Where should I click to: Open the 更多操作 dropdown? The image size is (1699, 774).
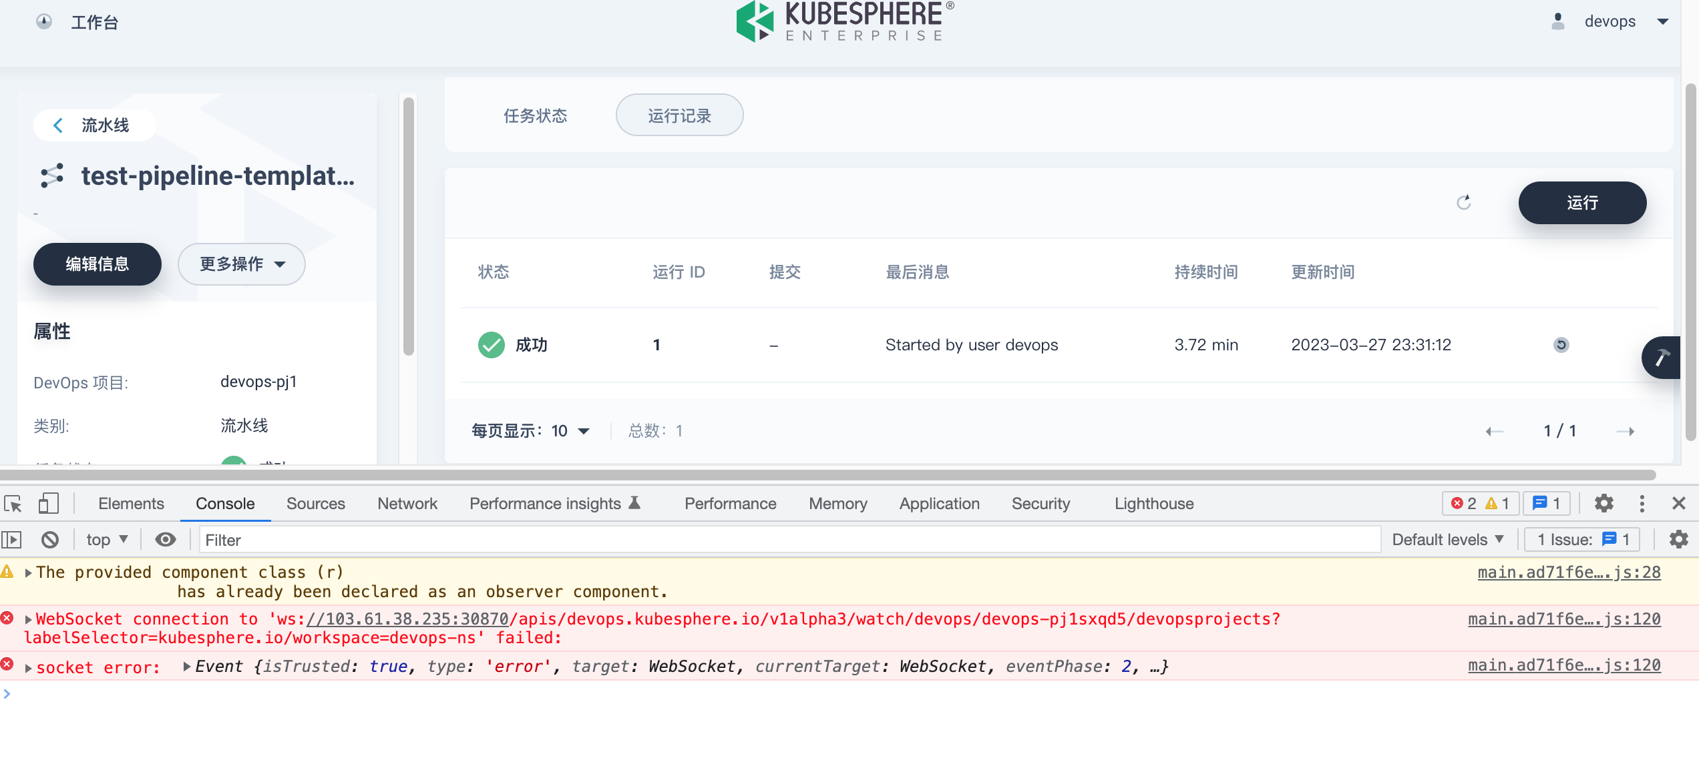click(241, 264)
